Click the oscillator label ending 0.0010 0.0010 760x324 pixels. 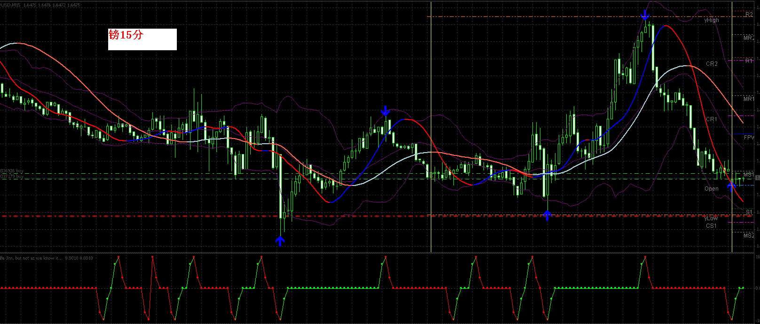[x=47, y=258]
